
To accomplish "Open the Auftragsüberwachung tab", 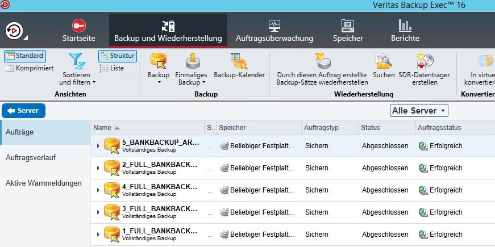I will (274, 31).
